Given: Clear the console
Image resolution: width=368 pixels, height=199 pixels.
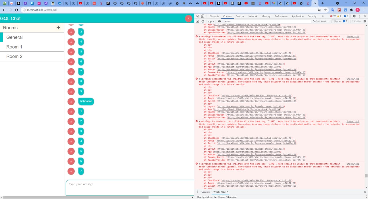Looking at the screenshot, I should click(203, 21).
